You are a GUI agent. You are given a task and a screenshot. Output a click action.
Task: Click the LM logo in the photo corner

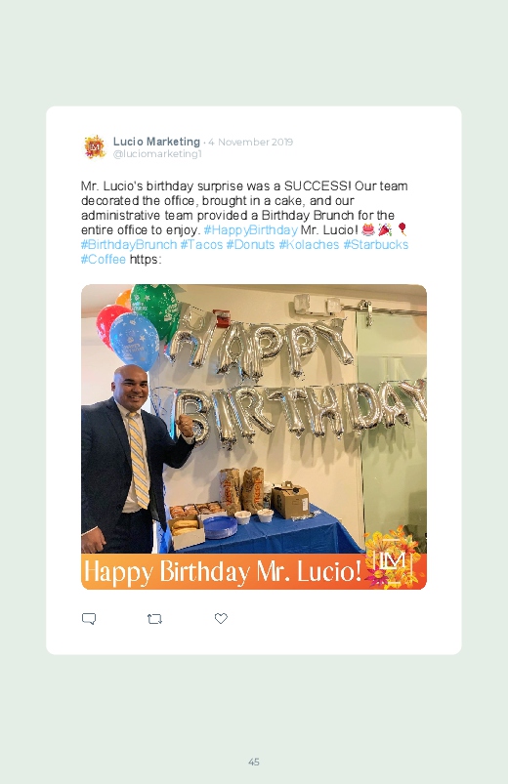(394, 558)
